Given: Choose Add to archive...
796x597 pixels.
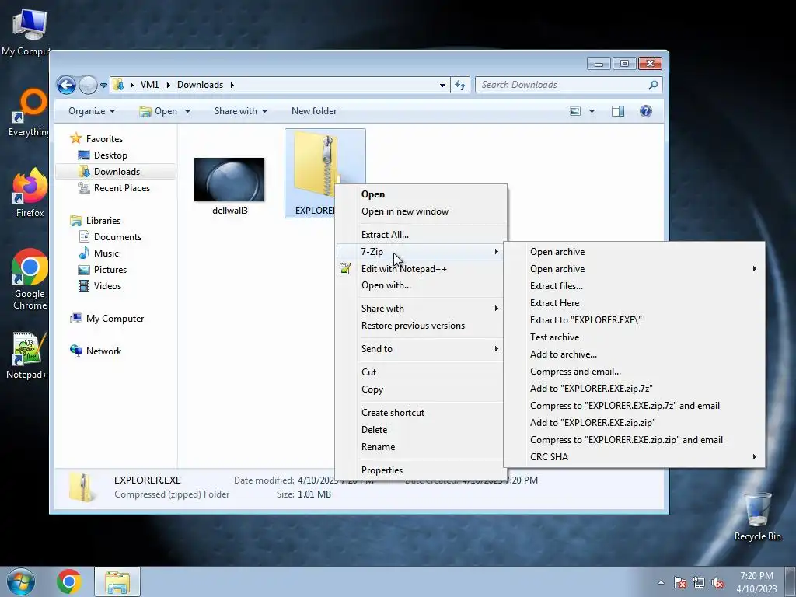Looking at the screenshot, I should (634, 354).
